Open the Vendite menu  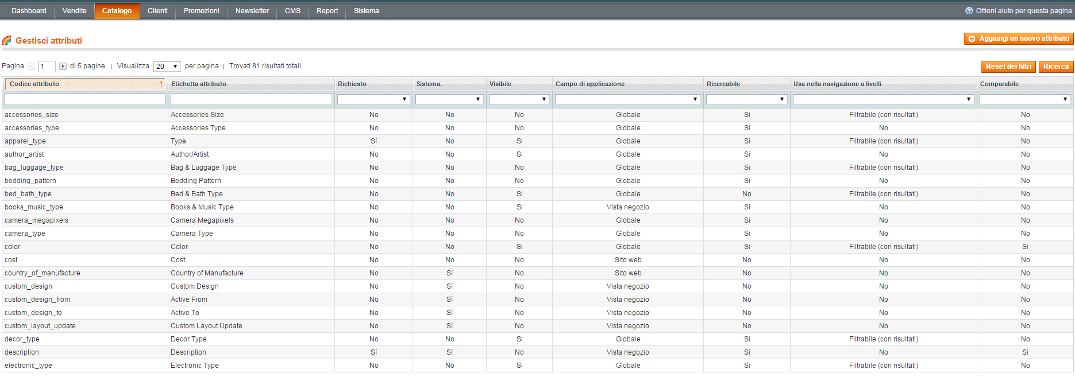click(x=75, y=11)
